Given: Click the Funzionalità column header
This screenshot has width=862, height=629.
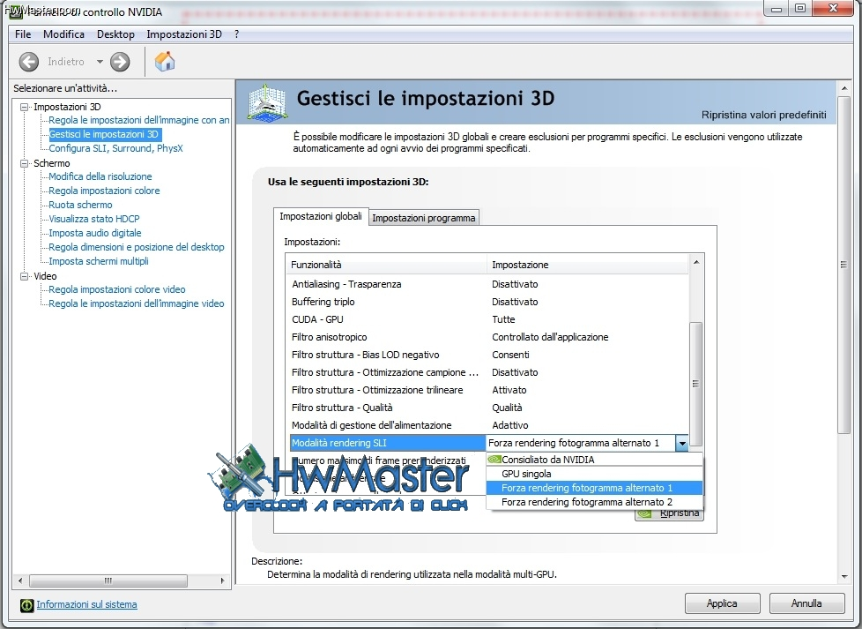Looking at the screenshot, I should pos(386,265).
